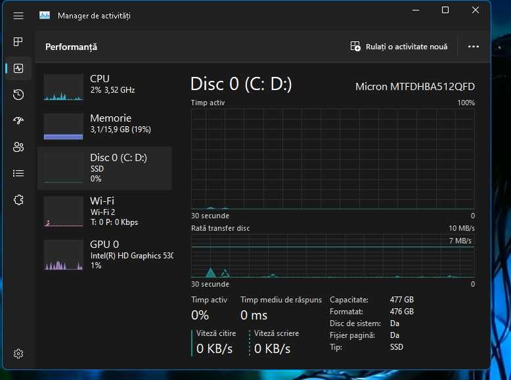Select the CPU performance entry

[104, 86]
